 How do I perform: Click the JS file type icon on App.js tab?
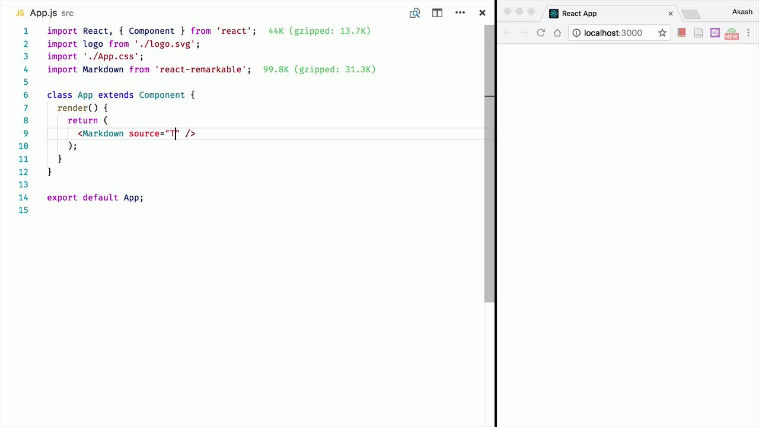(20, 13)
